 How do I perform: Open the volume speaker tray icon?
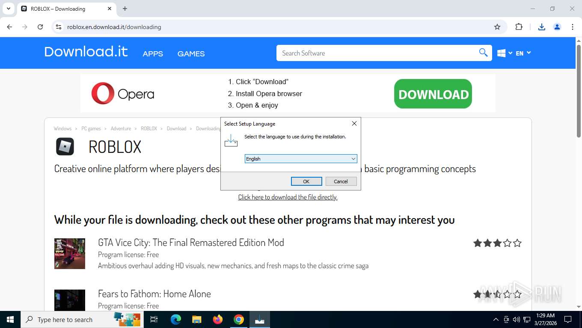point(517,319)
